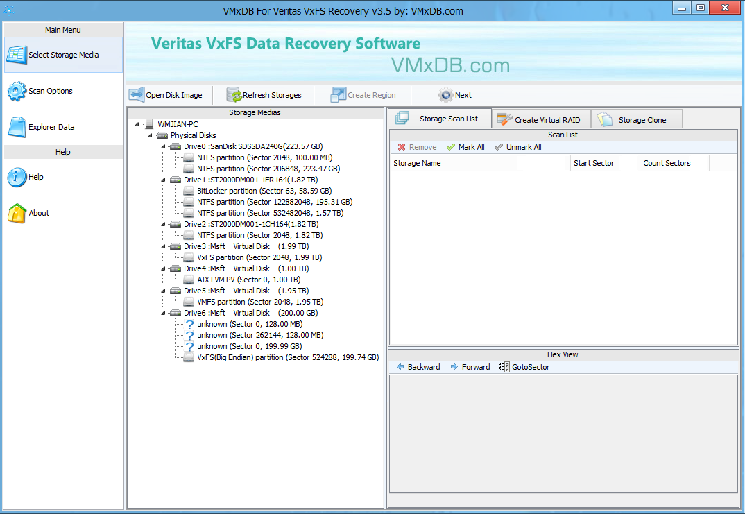Collapse the Drive6 Msft Virtual Disk node
The width and height of the screenshot is (745, 514).
coord(164,313)
